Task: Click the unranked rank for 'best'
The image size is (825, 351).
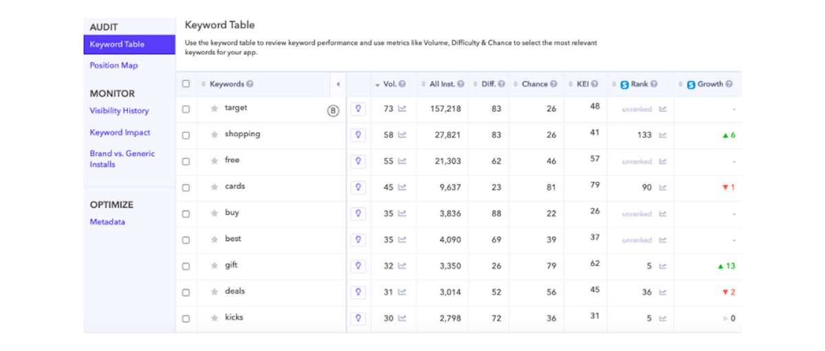Action: coord(637,240)
